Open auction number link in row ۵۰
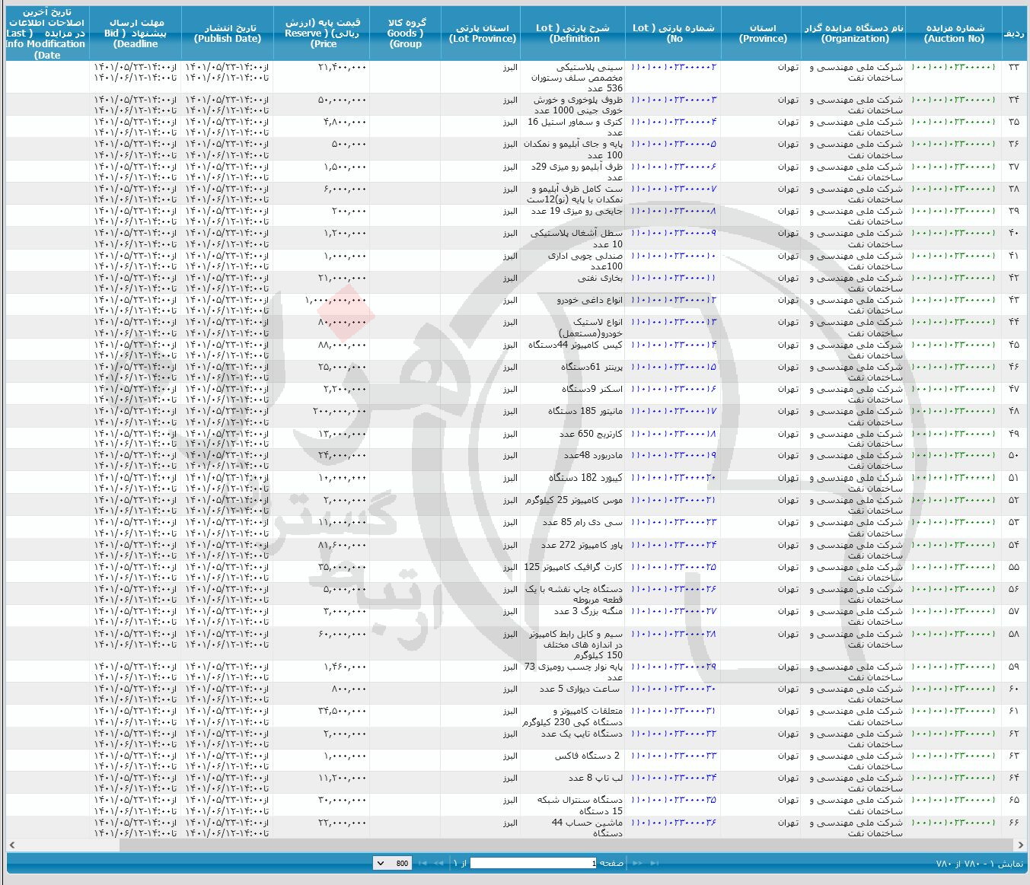1030x885 pixels. click(x=954, y=456)
